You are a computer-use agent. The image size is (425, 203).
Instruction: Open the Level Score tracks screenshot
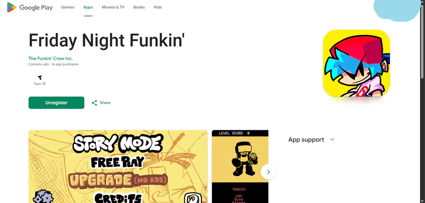point(240,166)
